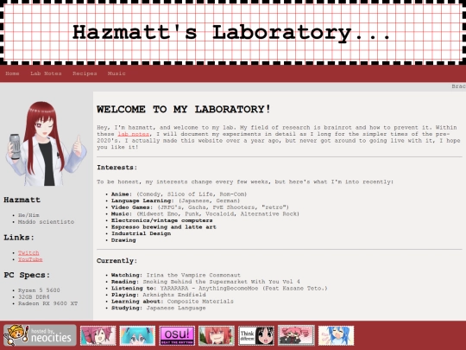466x350 pixels.
Task: Click the 'Reading: Smoking Behind the Supermarket' line
Action: coord(205,282)
